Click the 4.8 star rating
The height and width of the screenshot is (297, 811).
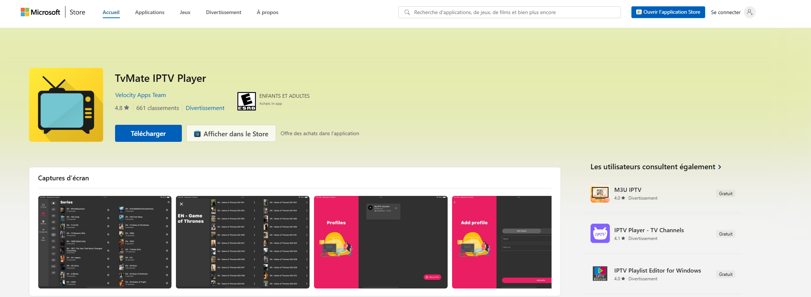pos(122,108)
